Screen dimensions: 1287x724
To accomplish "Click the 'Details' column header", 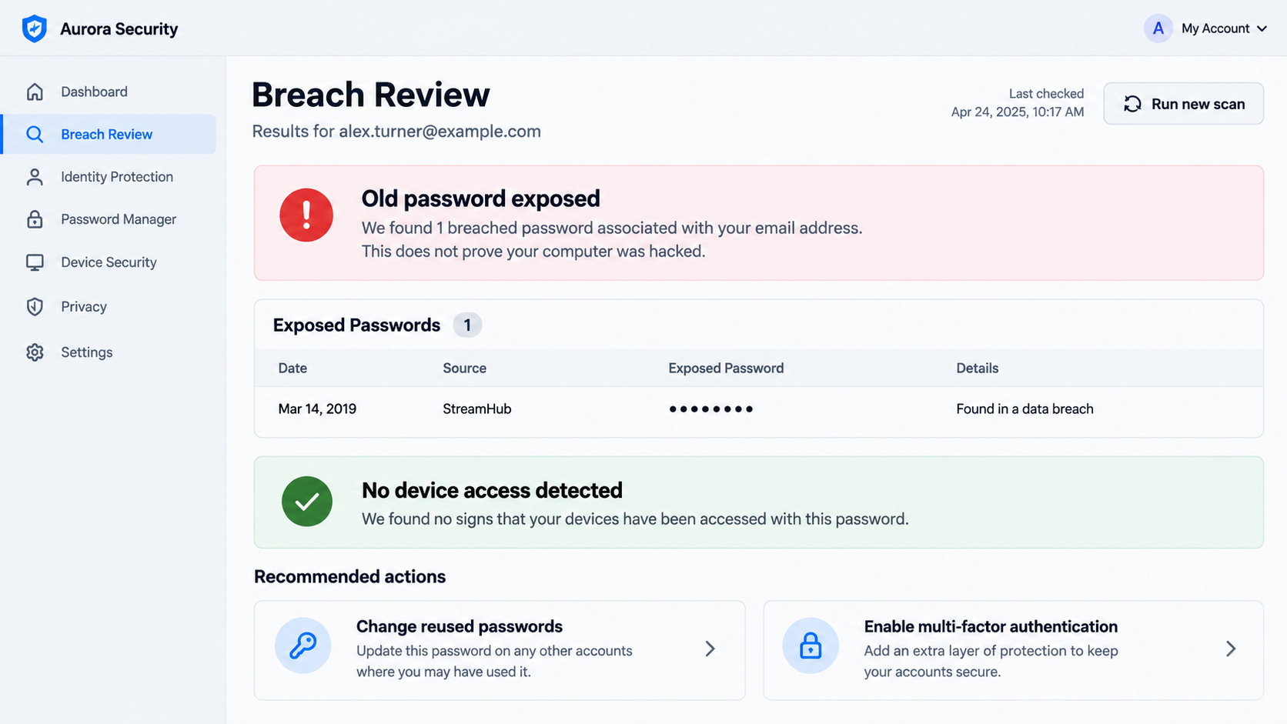I will (x=978, y=369).
